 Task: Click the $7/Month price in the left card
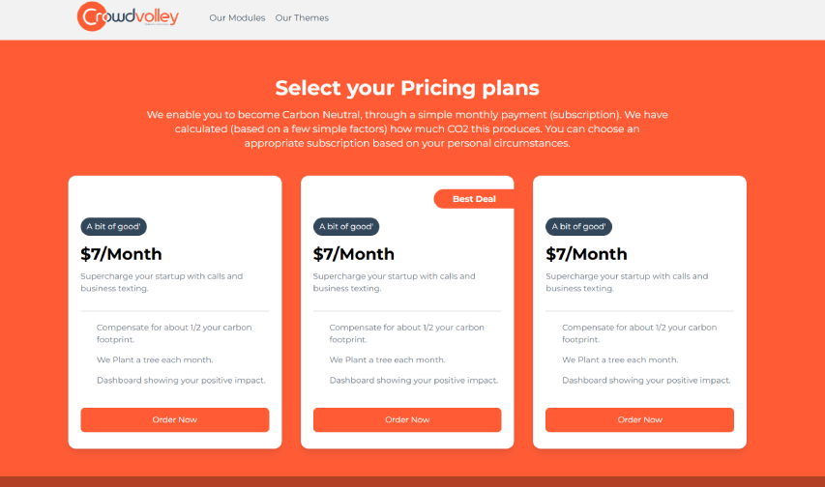(x=121, y=254)
